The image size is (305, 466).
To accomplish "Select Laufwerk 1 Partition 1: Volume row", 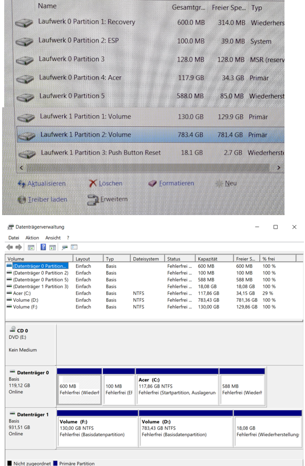I will (x=150, y=117).
